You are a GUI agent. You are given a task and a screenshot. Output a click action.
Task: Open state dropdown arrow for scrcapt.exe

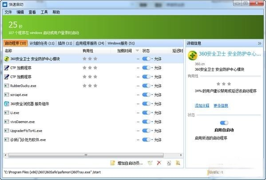click(x=152, y=95)
